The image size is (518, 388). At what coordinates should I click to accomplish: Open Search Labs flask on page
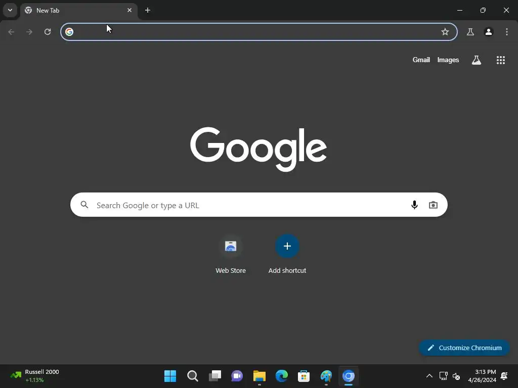coord(477,60)
